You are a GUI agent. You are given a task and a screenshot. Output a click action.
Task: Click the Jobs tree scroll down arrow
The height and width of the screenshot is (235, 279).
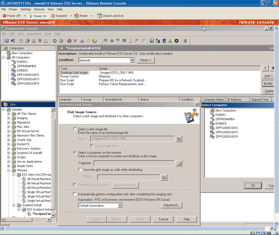[53, 215]
